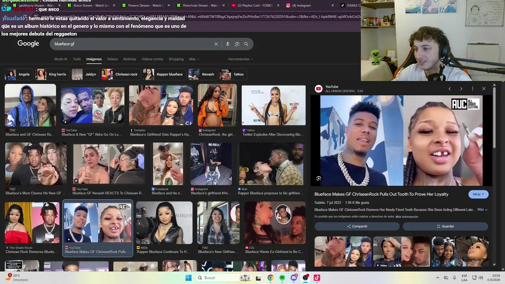The image size is (505, 284).
Task: Switch to Noticias results tab
Action: pos(129,59)
